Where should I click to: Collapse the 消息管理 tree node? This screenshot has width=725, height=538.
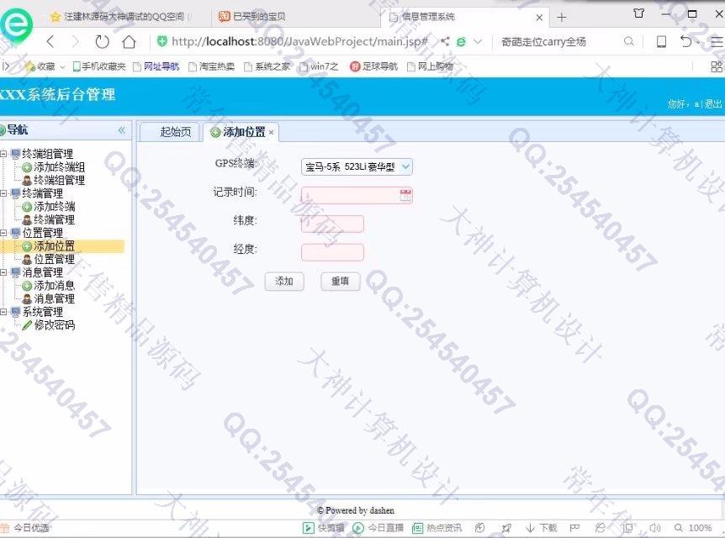click(3, 272)
